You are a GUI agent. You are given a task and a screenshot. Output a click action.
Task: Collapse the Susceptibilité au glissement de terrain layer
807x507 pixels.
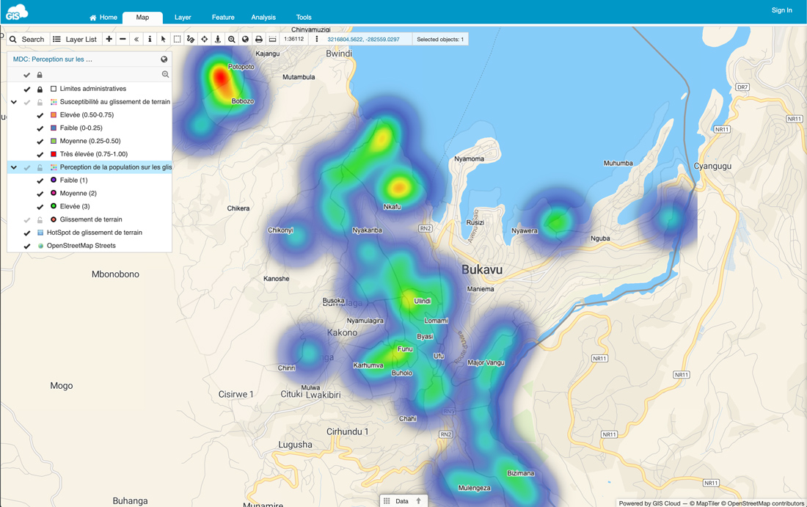tap(12, 102)
